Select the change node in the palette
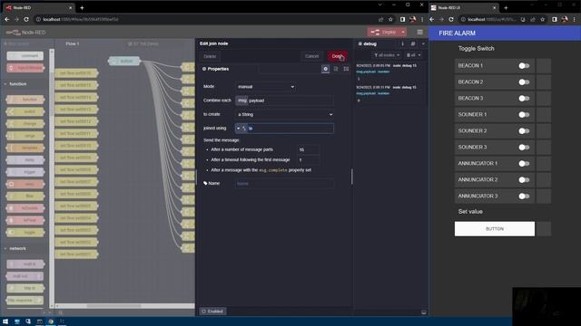The width and height of the screenshot is (581, 326). (x=25, y=123)
